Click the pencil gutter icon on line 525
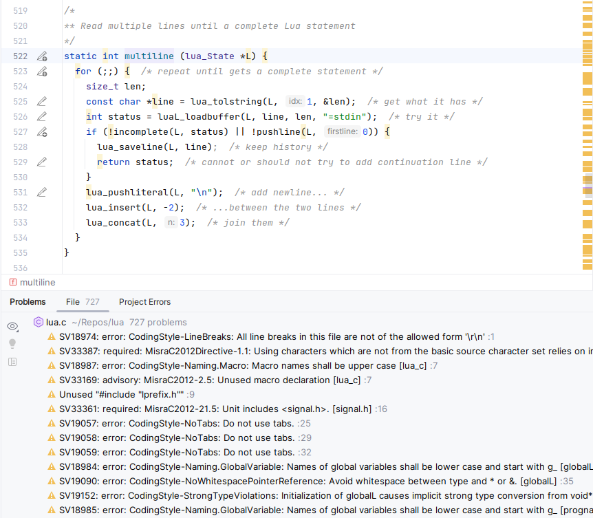The height and width of the screenshot is (518, 593). click(41, 102)
